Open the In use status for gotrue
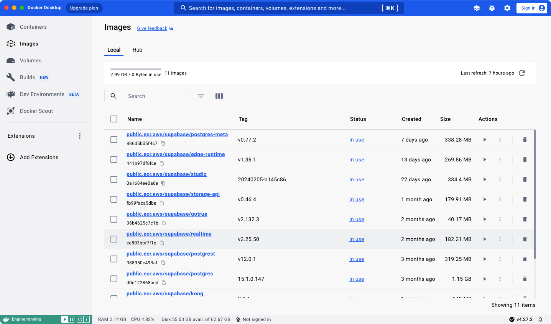This screenshot has width=551, height=324. [x=357, y=219]
